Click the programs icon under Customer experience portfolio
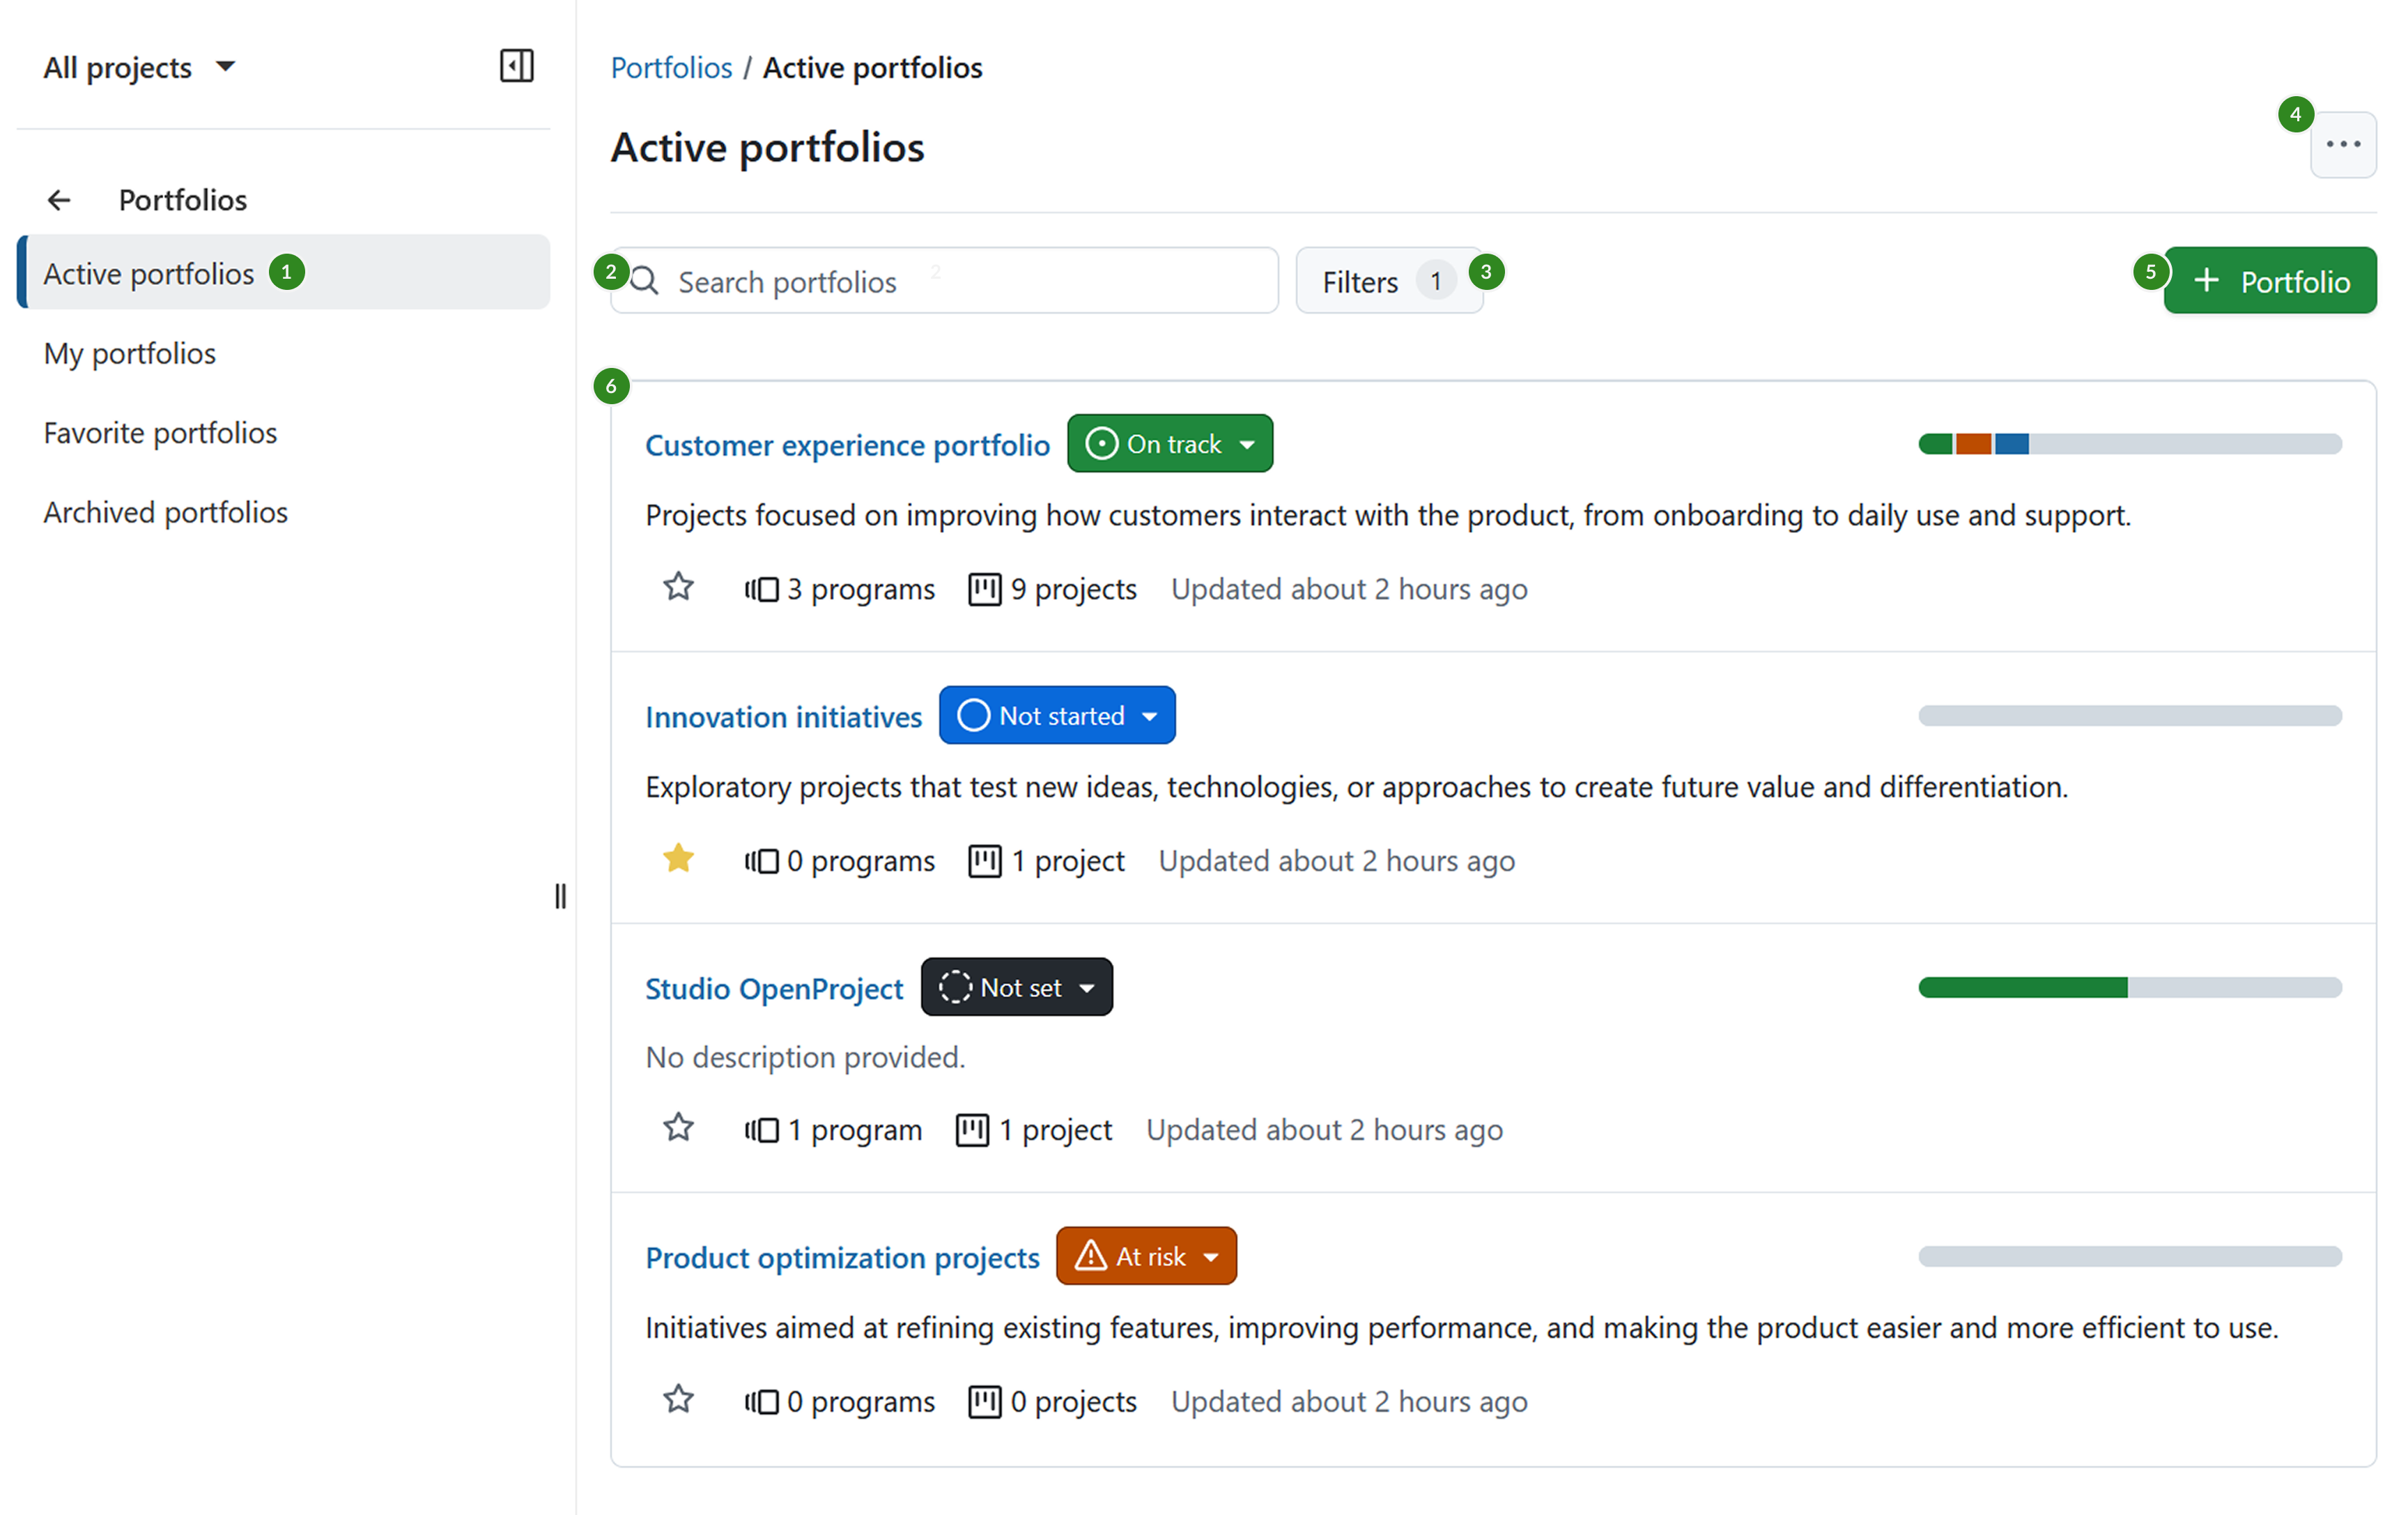The image size is (2408, 1515). click(762, 589)
